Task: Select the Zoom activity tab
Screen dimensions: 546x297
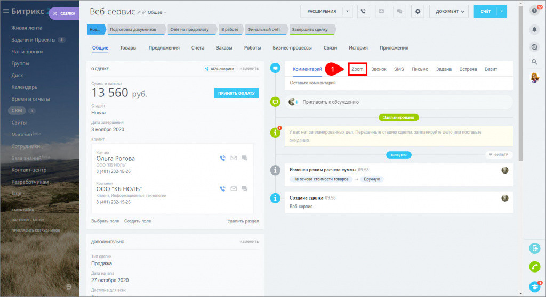Action: coord(357,69)
